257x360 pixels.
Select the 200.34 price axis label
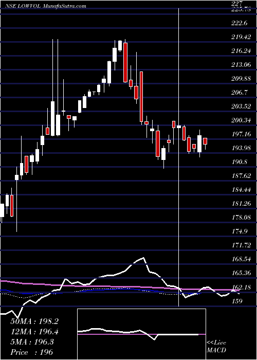(242, 120)
